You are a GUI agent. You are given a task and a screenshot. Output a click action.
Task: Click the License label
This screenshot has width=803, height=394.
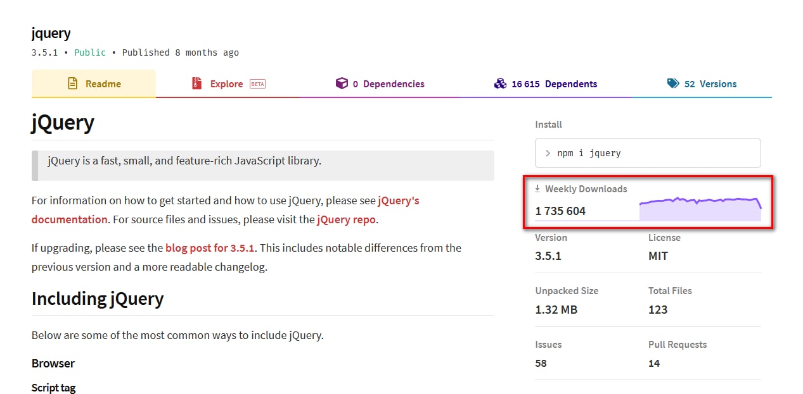tap(664, 238)
